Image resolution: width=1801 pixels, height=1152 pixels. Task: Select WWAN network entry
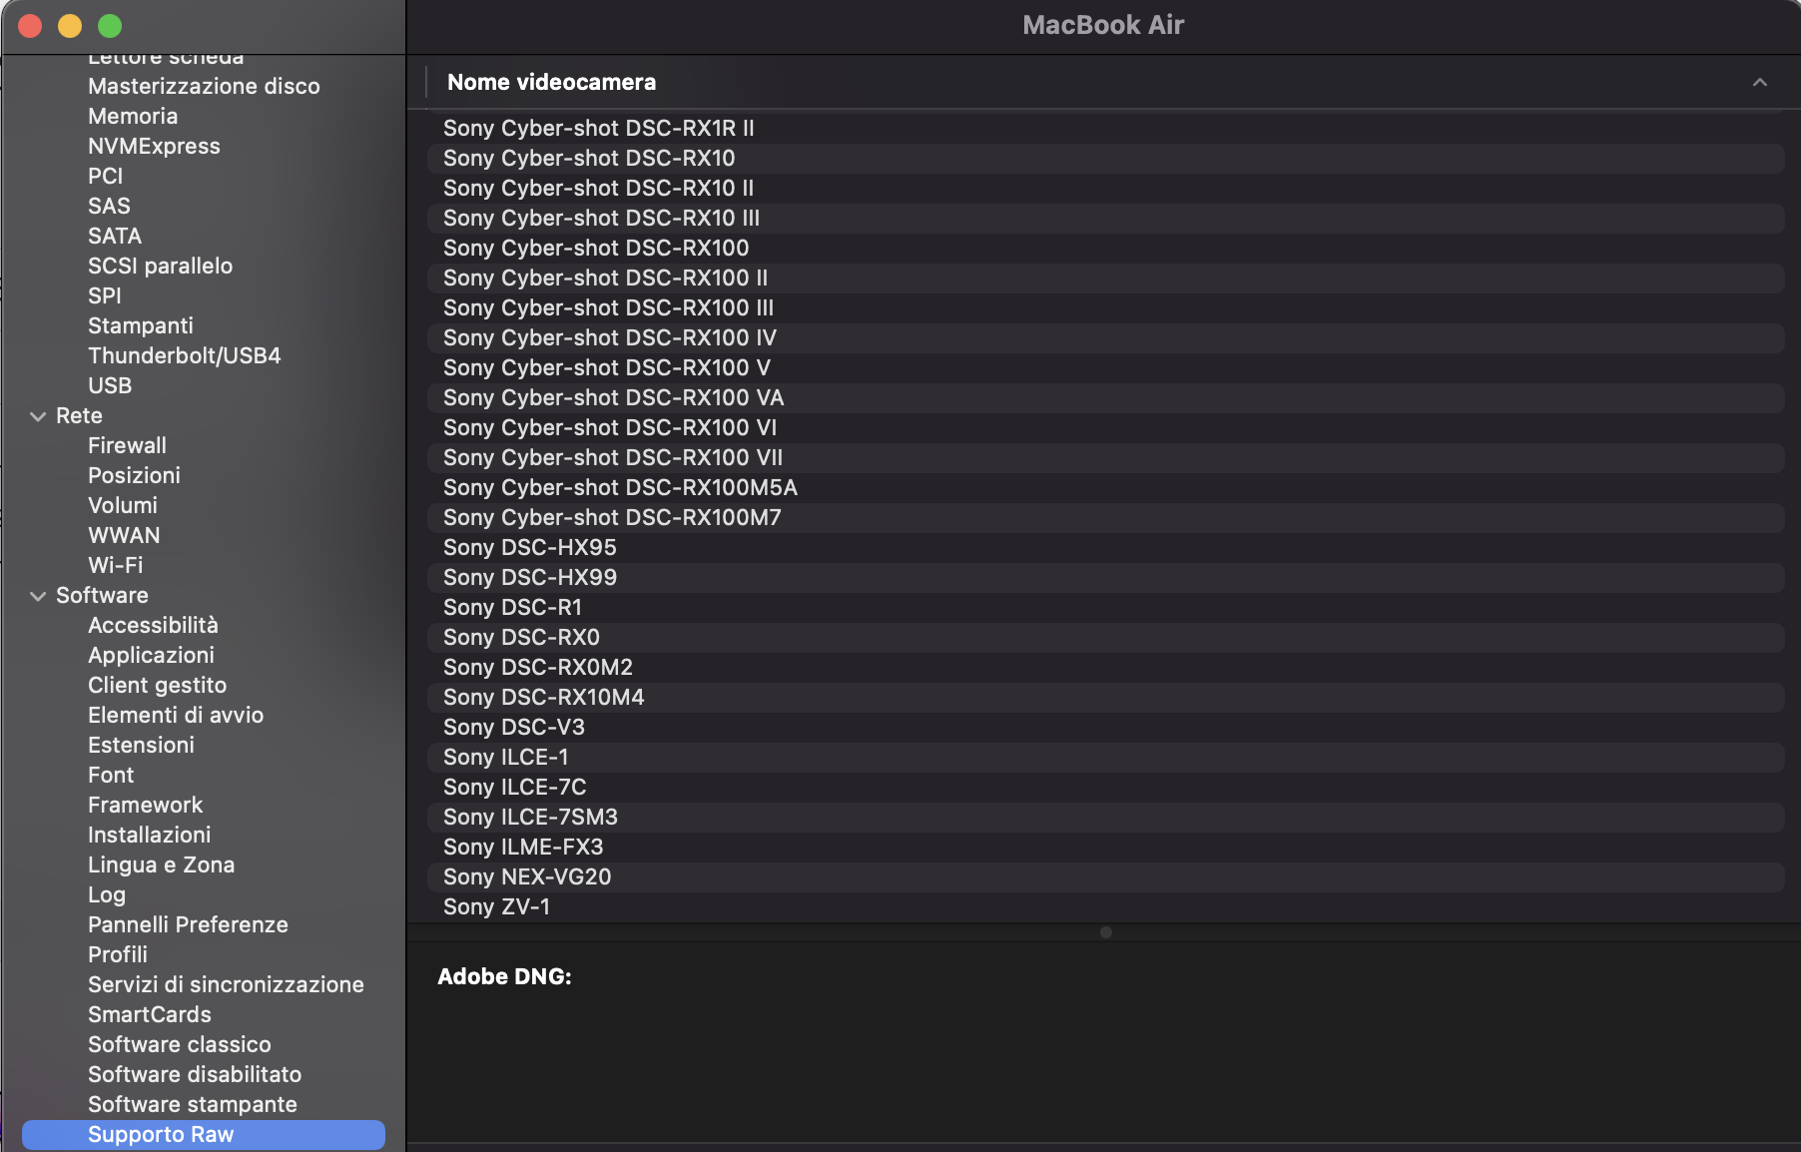point(124,536)
